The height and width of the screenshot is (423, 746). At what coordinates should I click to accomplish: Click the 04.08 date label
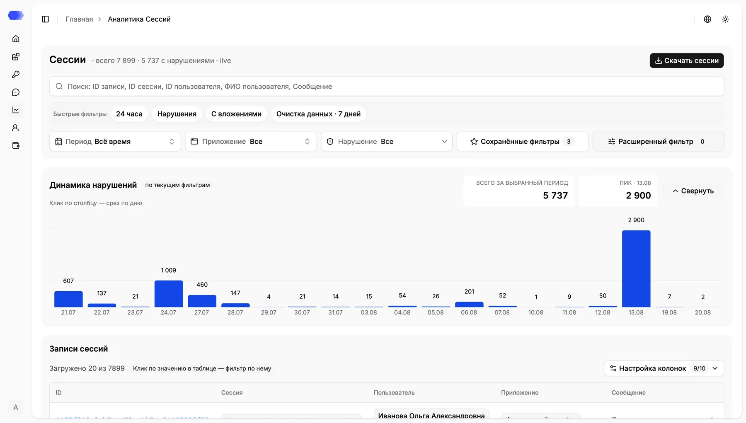coord(402,312)
